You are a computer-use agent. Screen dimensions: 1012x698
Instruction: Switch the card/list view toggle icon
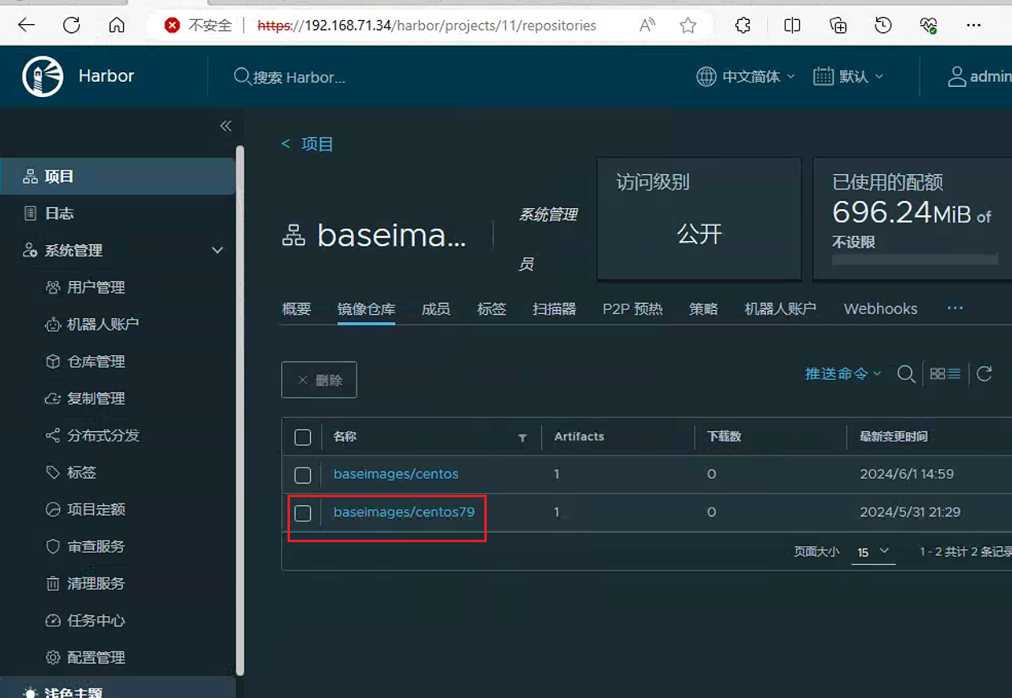tap(945, 373)
